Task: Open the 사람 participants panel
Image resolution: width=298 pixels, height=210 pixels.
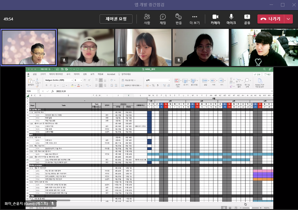Action: [x=147, y=19]
